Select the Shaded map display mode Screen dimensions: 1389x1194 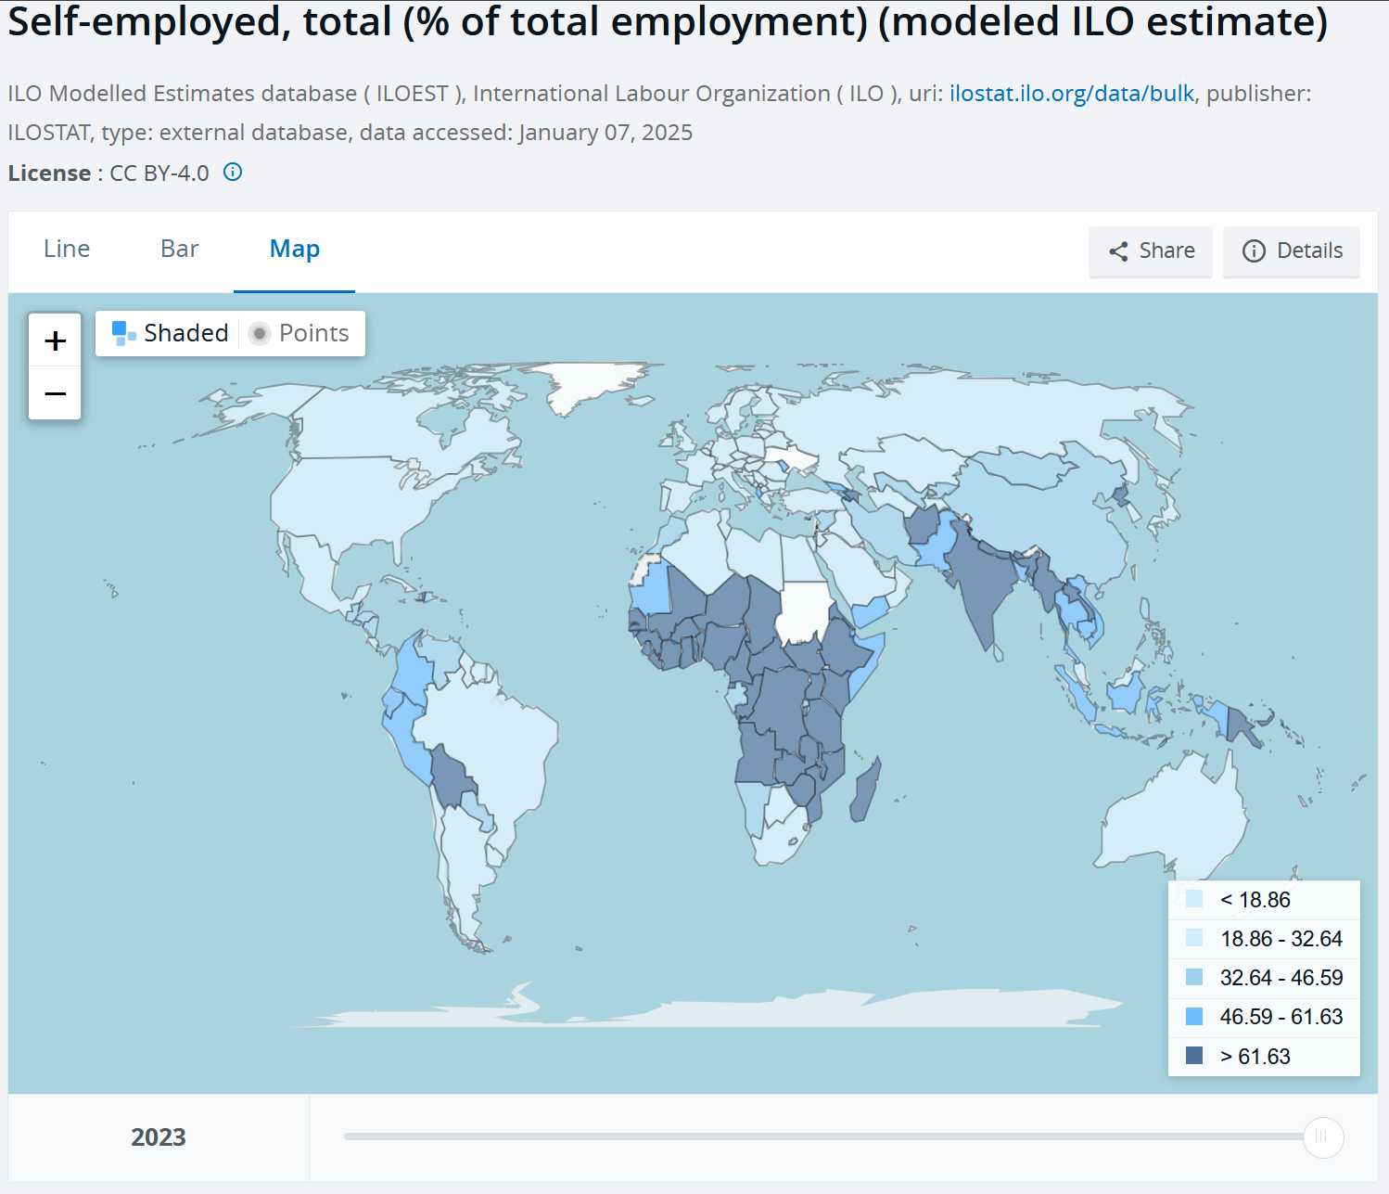coord(171,333)
